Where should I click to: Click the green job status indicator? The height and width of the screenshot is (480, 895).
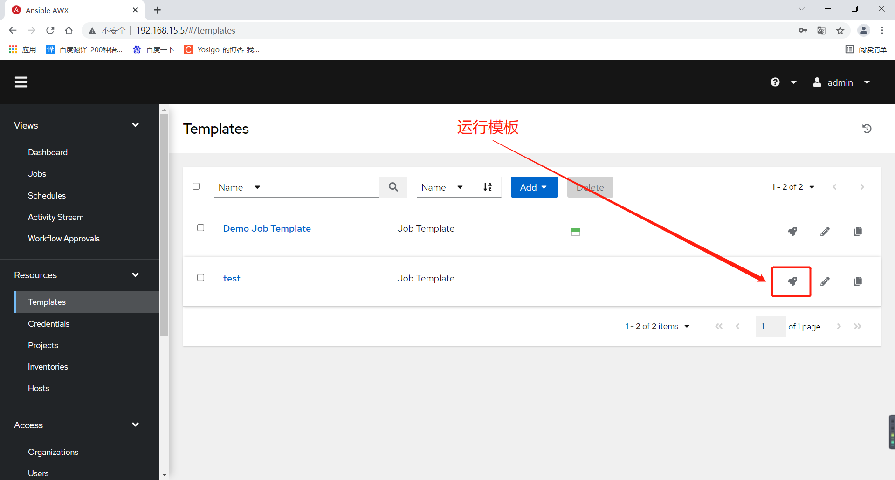coord(576,232)
